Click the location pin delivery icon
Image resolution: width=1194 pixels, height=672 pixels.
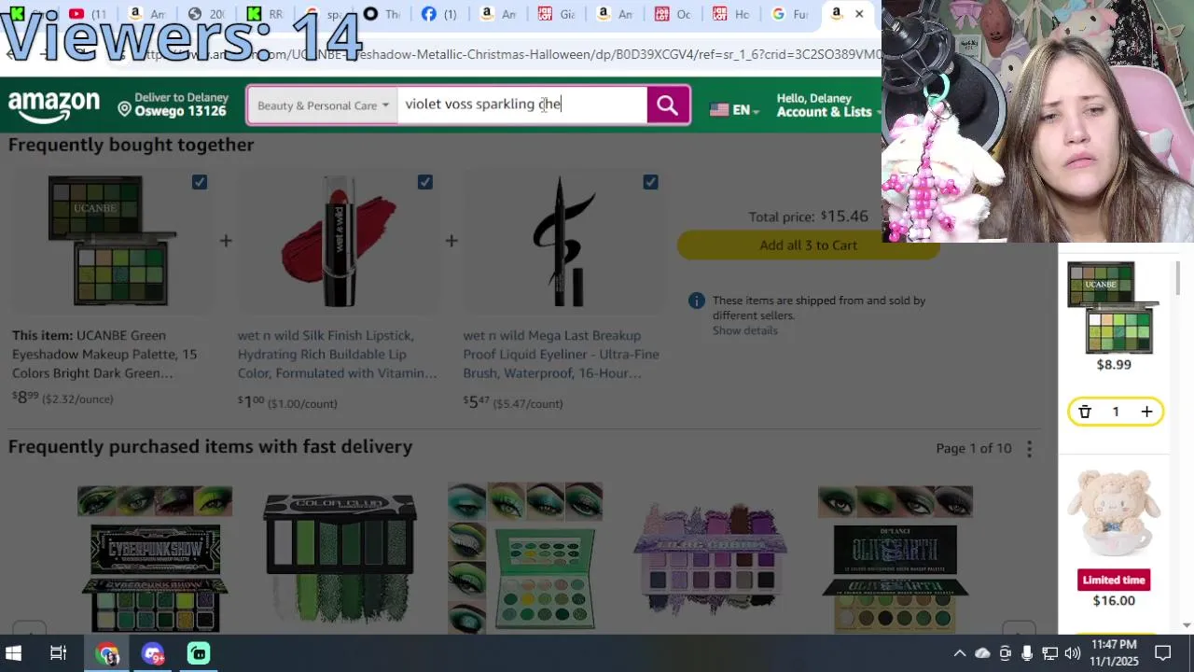coord(124,109)
